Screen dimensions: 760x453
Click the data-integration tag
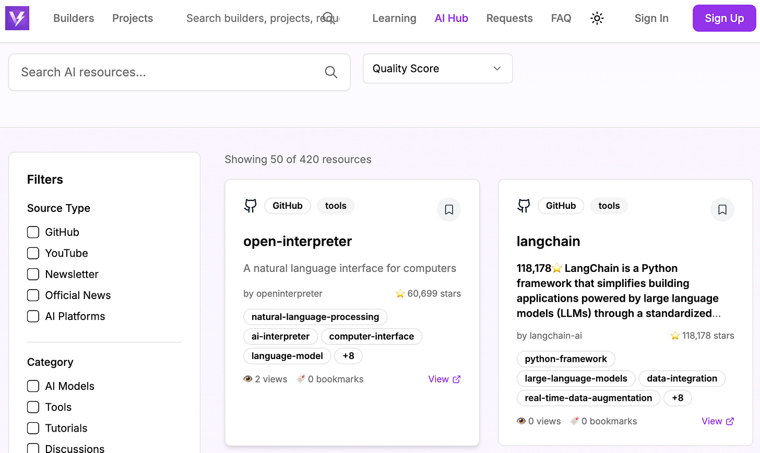coord(682,378)
